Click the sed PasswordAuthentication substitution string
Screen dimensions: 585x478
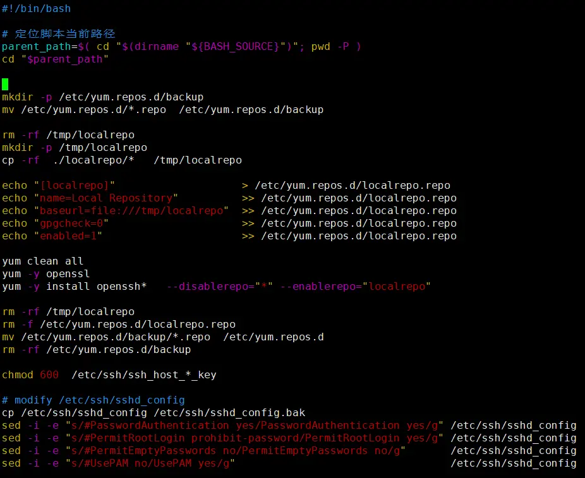(255, 426)
